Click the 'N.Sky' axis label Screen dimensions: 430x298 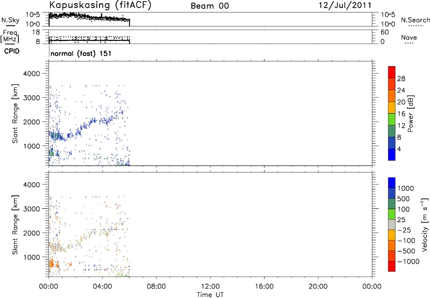point(10,20)
